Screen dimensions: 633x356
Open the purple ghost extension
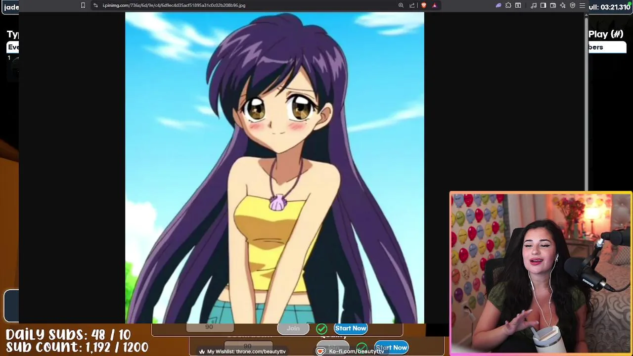(498, 5)
